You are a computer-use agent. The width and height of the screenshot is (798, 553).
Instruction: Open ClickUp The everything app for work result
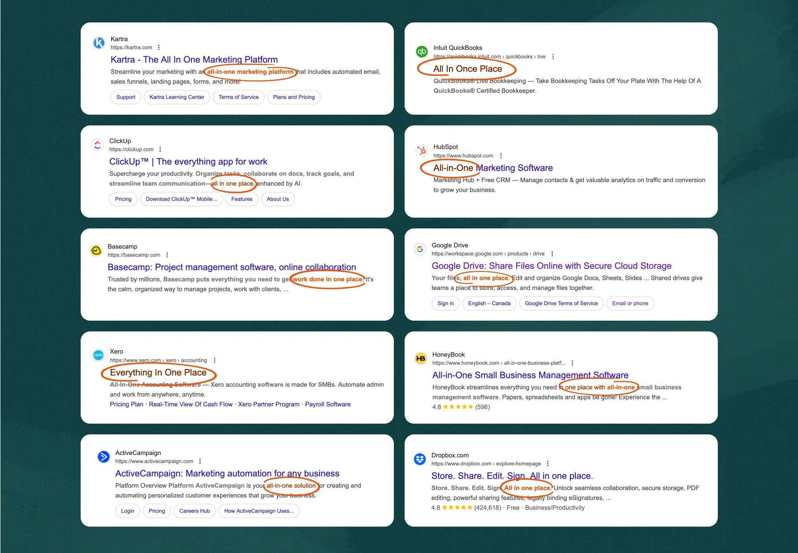[188, 162]
